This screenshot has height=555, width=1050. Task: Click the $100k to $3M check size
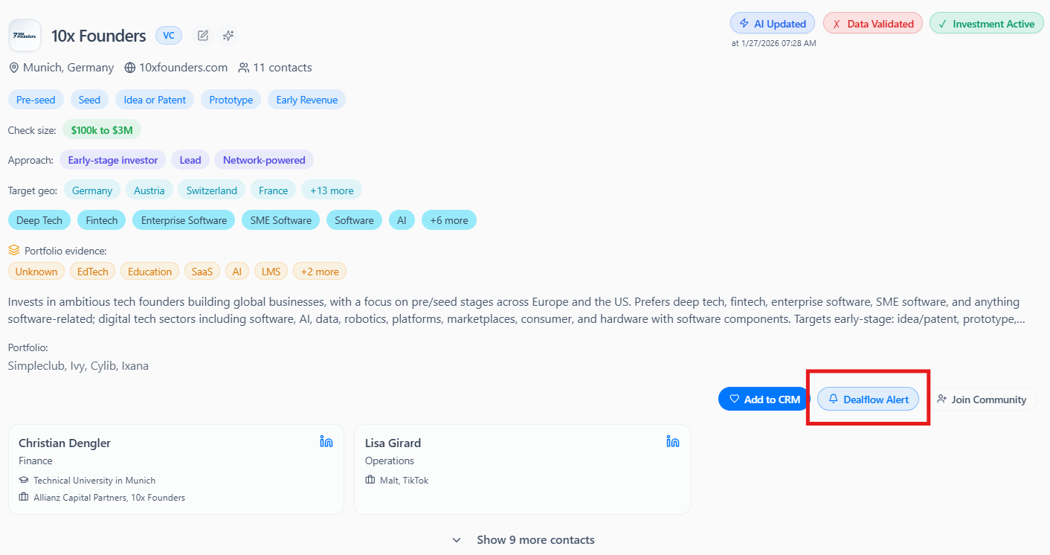[102, 130]
